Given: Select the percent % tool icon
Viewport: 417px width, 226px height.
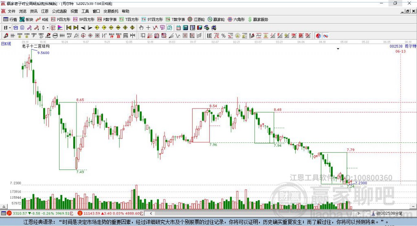Looking at the screenshot, I should pyautogui.click(x=224, y=35).
